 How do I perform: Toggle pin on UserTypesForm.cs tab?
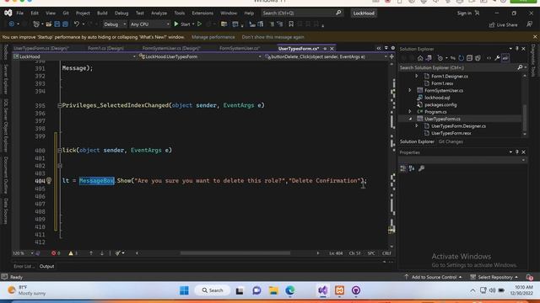coord(325,49)
